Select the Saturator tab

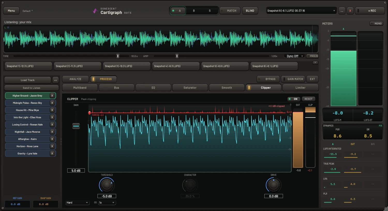tap(190, 88)
